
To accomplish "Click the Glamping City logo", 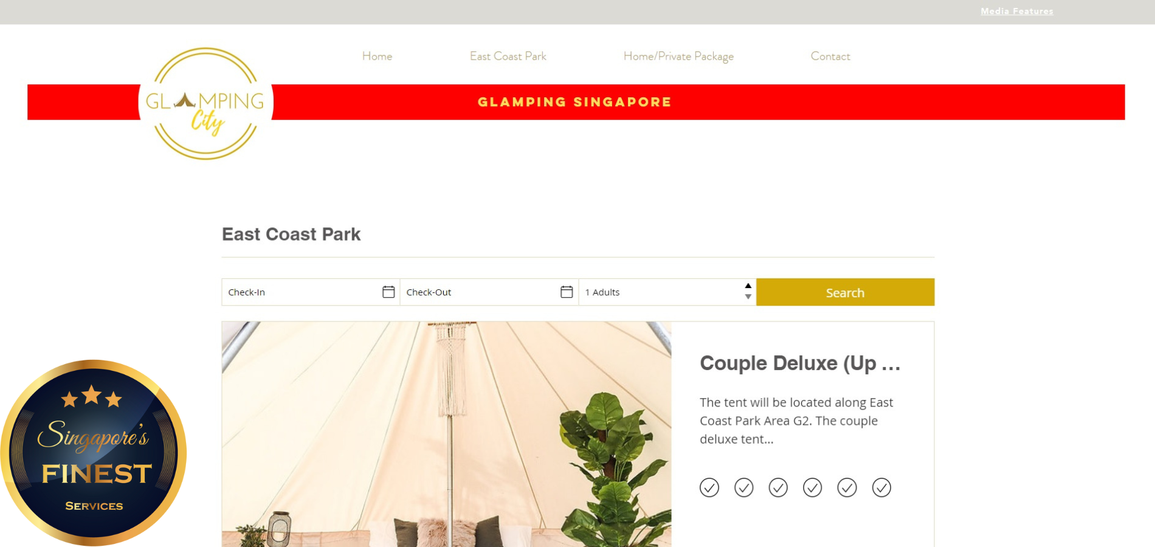I will (x=205, y=103).
